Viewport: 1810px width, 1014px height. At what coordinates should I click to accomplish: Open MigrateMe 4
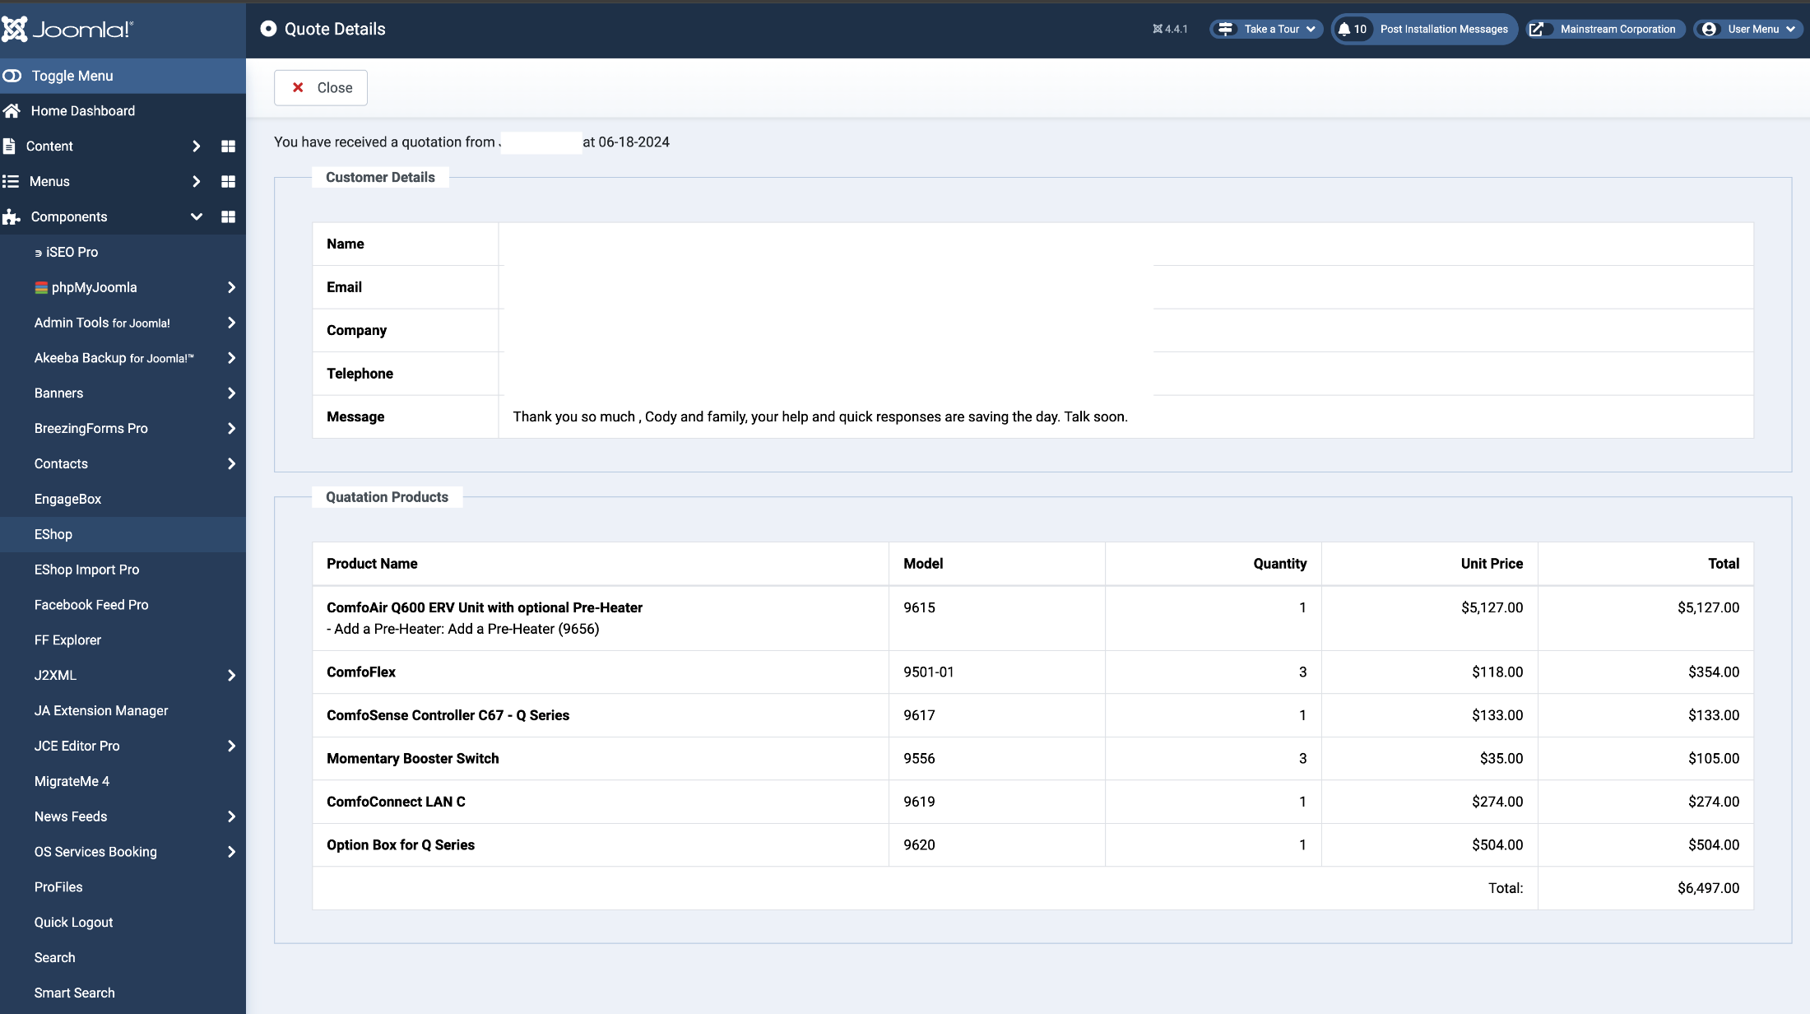point(72,782)
